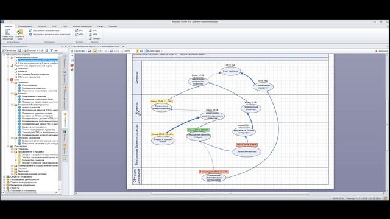Screen dimensions: 390x219
Task: Expand the Objects of management tree node
Action: (4, 177)
